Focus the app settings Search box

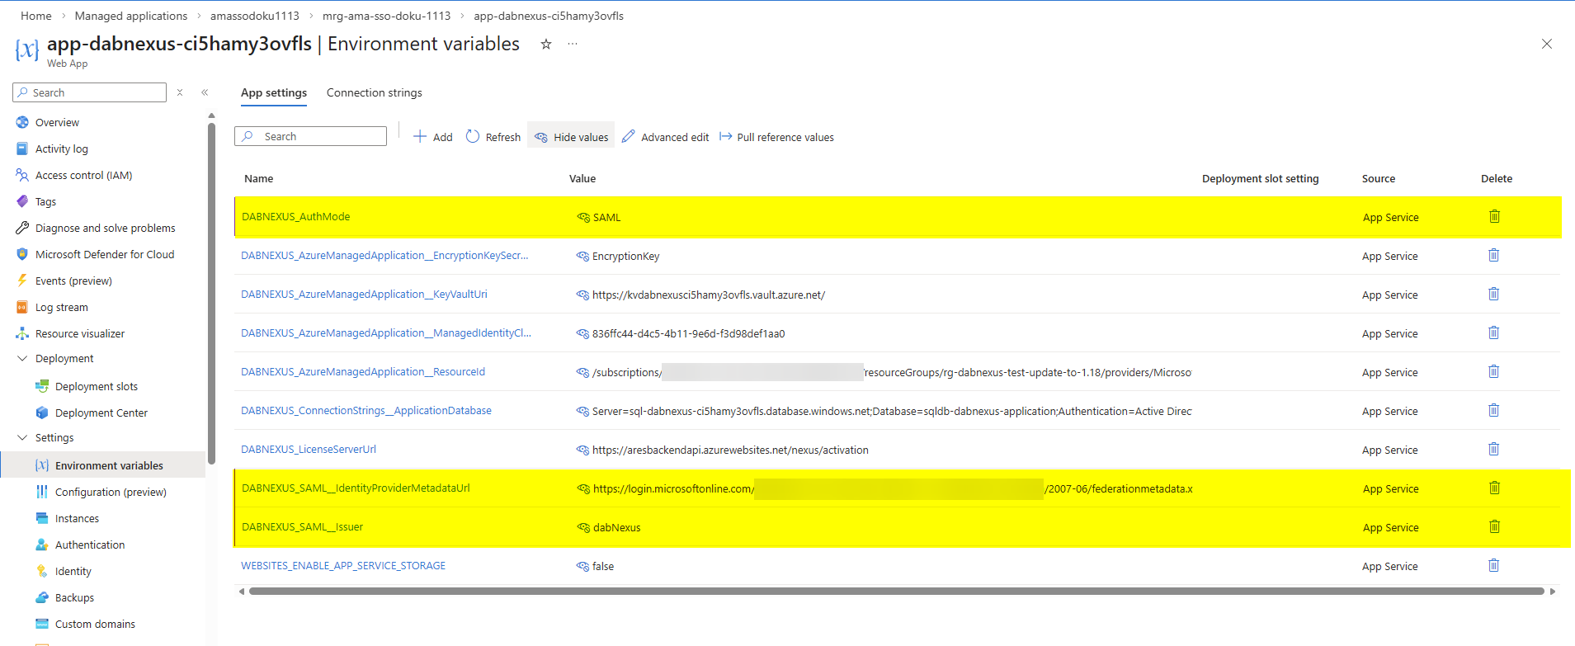coord(311,136)
